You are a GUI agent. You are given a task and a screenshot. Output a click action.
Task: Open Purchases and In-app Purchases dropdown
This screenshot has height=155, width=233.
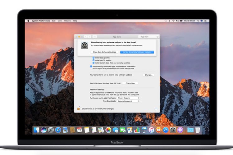[128, 98]
